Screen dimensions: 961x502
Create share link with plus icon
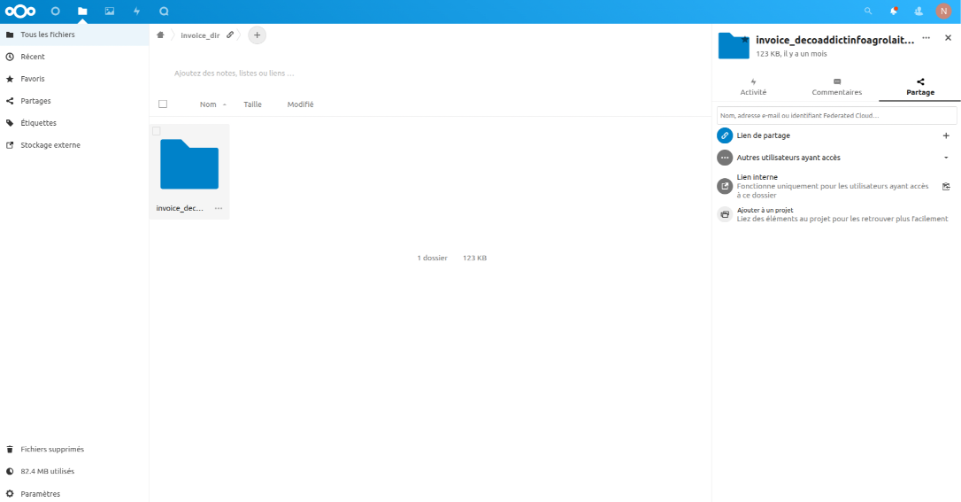pos(946,135)
